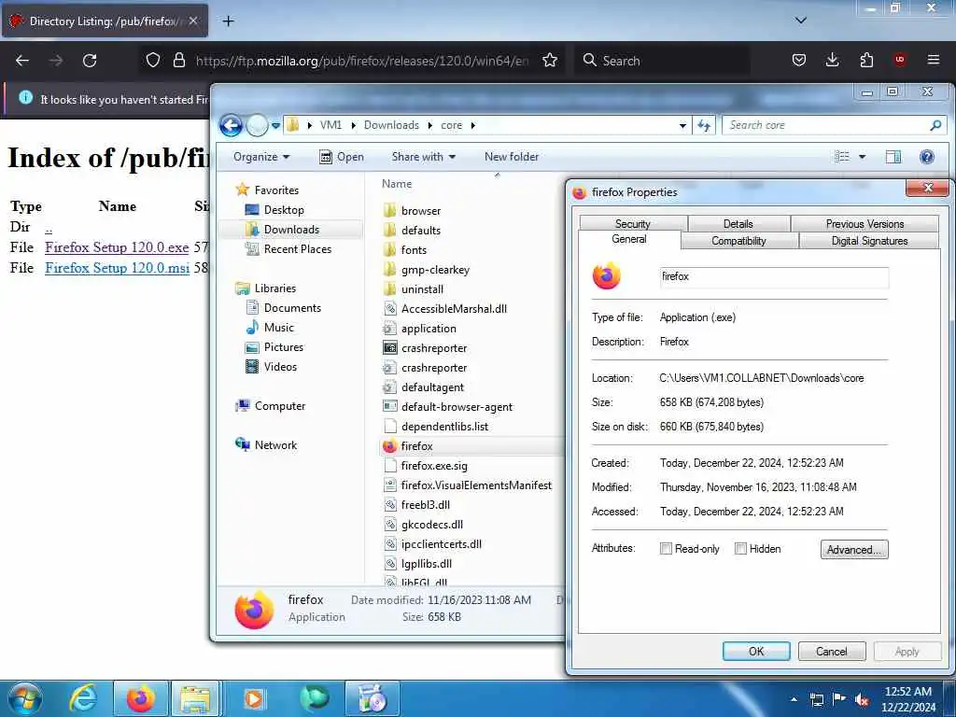Click the muted volume tray icon
Image resolution: width=956 pixels, height=717 pixels.
862,700
